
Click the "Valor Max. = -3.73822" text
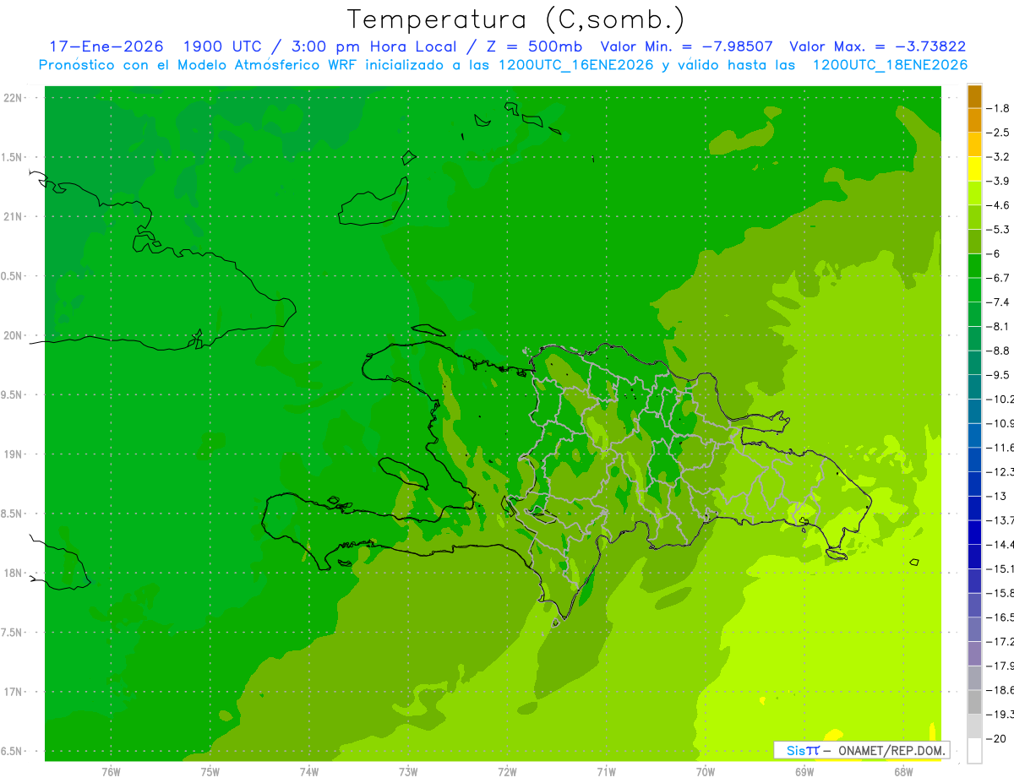877,46
